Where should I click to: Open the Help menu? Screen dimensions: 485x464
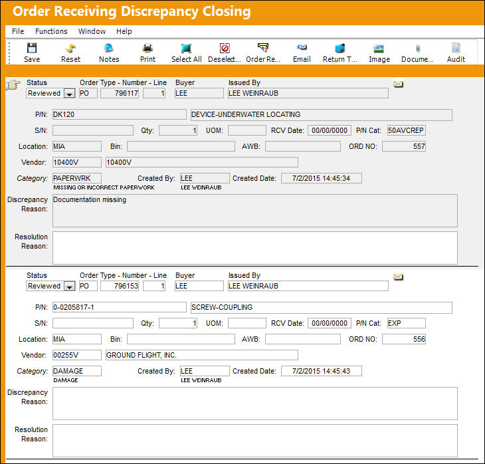click(124, 31)
